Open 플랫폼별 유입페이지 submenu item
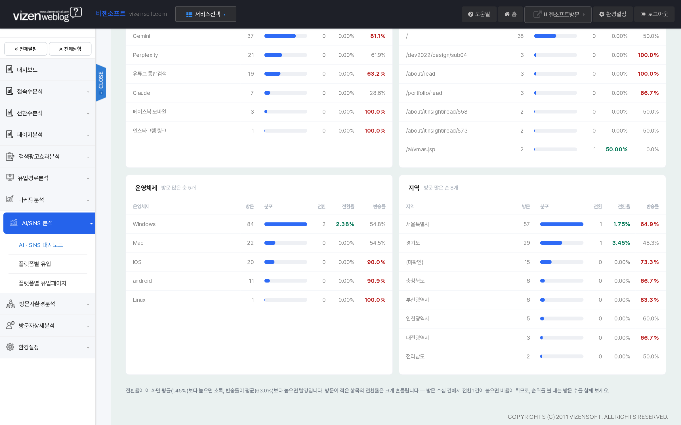 coord(43,283)
